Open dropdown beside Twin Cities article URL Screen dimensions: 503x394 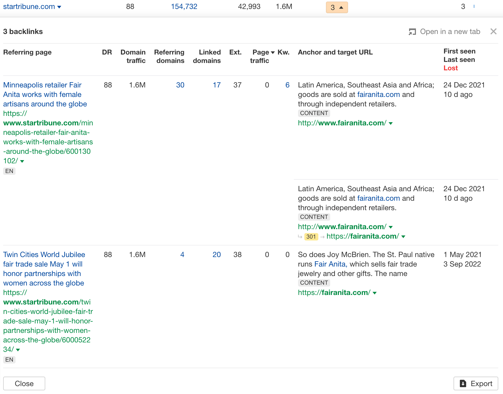18,350
